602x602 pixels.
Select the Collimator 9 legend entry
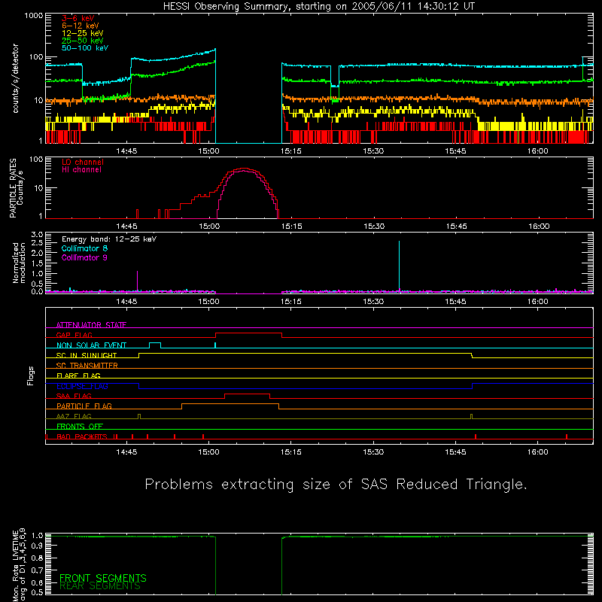[84, 257]
